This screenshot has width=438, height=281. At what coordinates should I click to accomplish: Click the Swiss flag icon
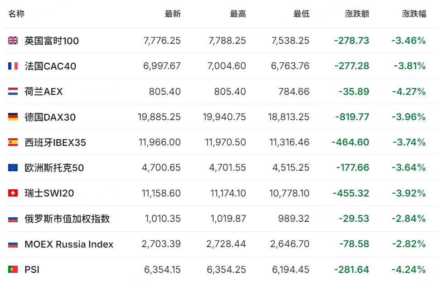coord(13,193)
